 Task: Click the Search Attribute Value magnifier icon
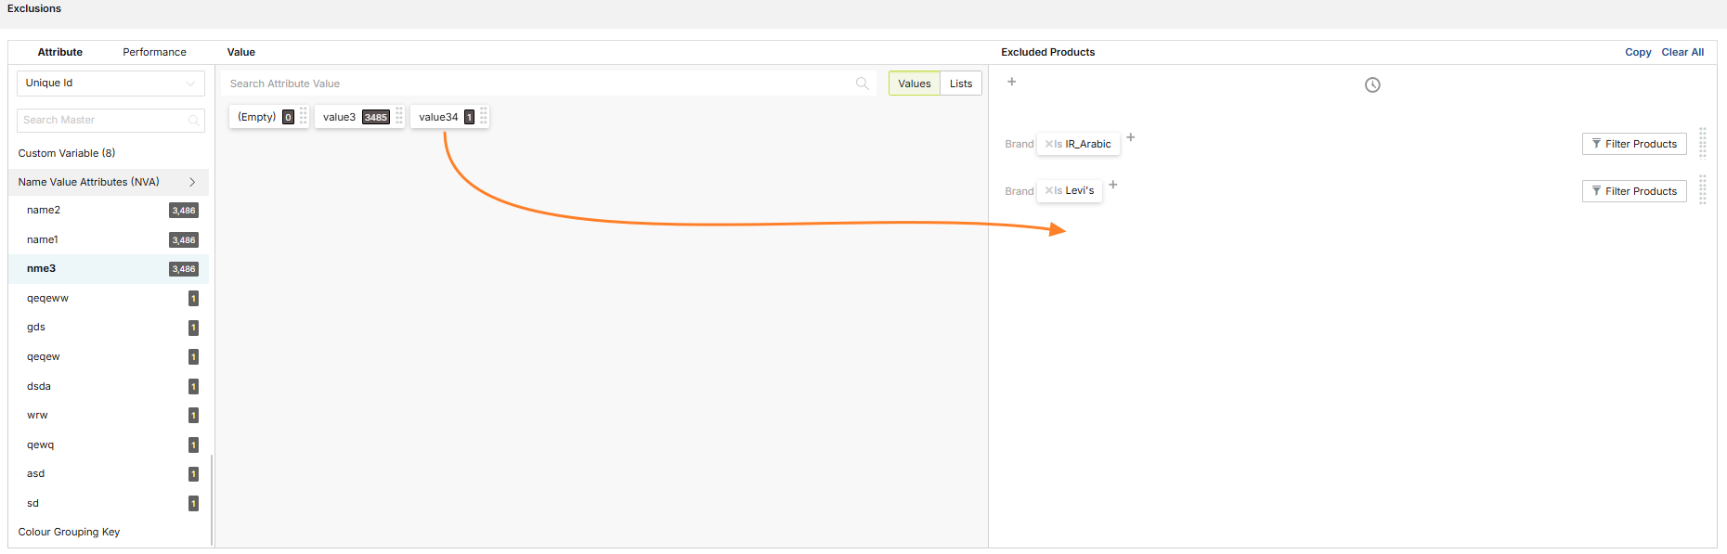coord(862,84)
